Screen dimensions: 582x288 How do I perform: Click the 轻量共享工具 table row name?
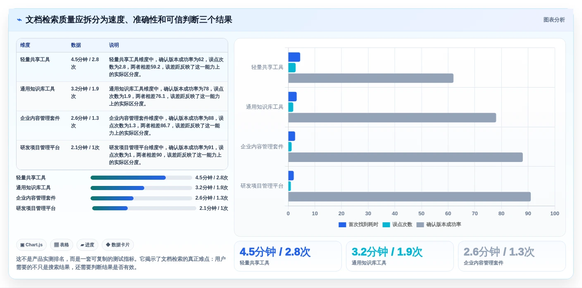pos(35,60)
